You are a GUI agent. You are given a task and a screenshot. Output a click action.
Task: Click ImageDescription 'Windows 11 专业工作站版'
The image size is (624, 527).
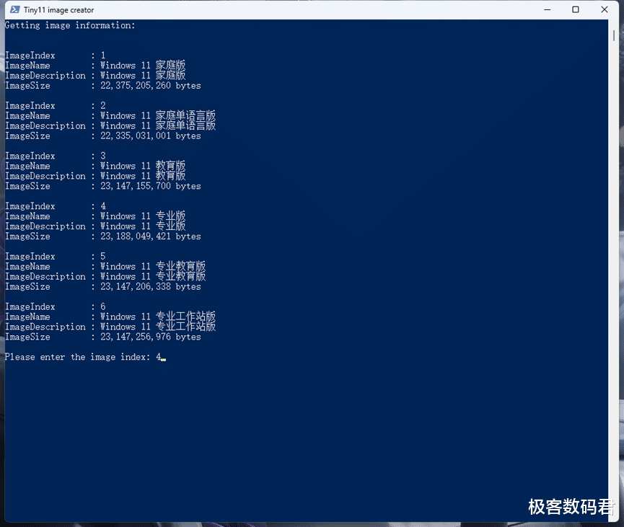158,327
